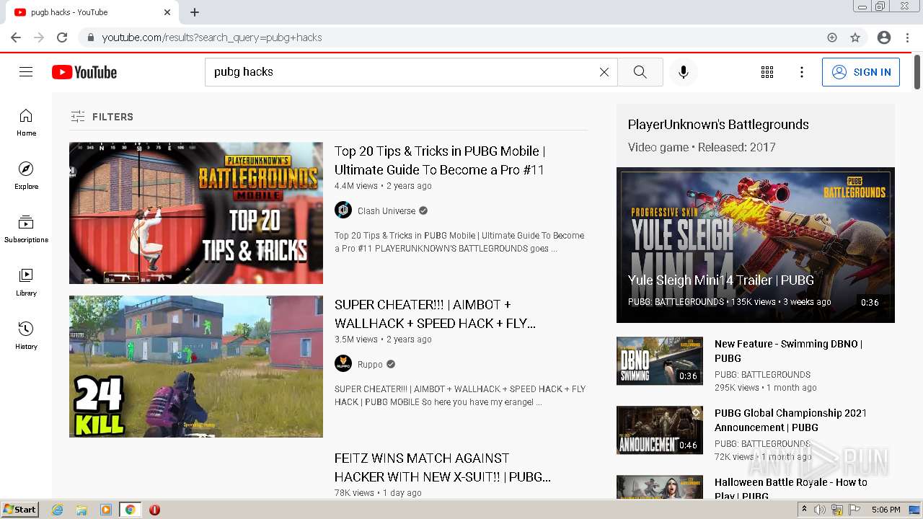Open Swimming DBNO video thumbnail
Viewport: 923px width, 519px height.
[660, 360]
